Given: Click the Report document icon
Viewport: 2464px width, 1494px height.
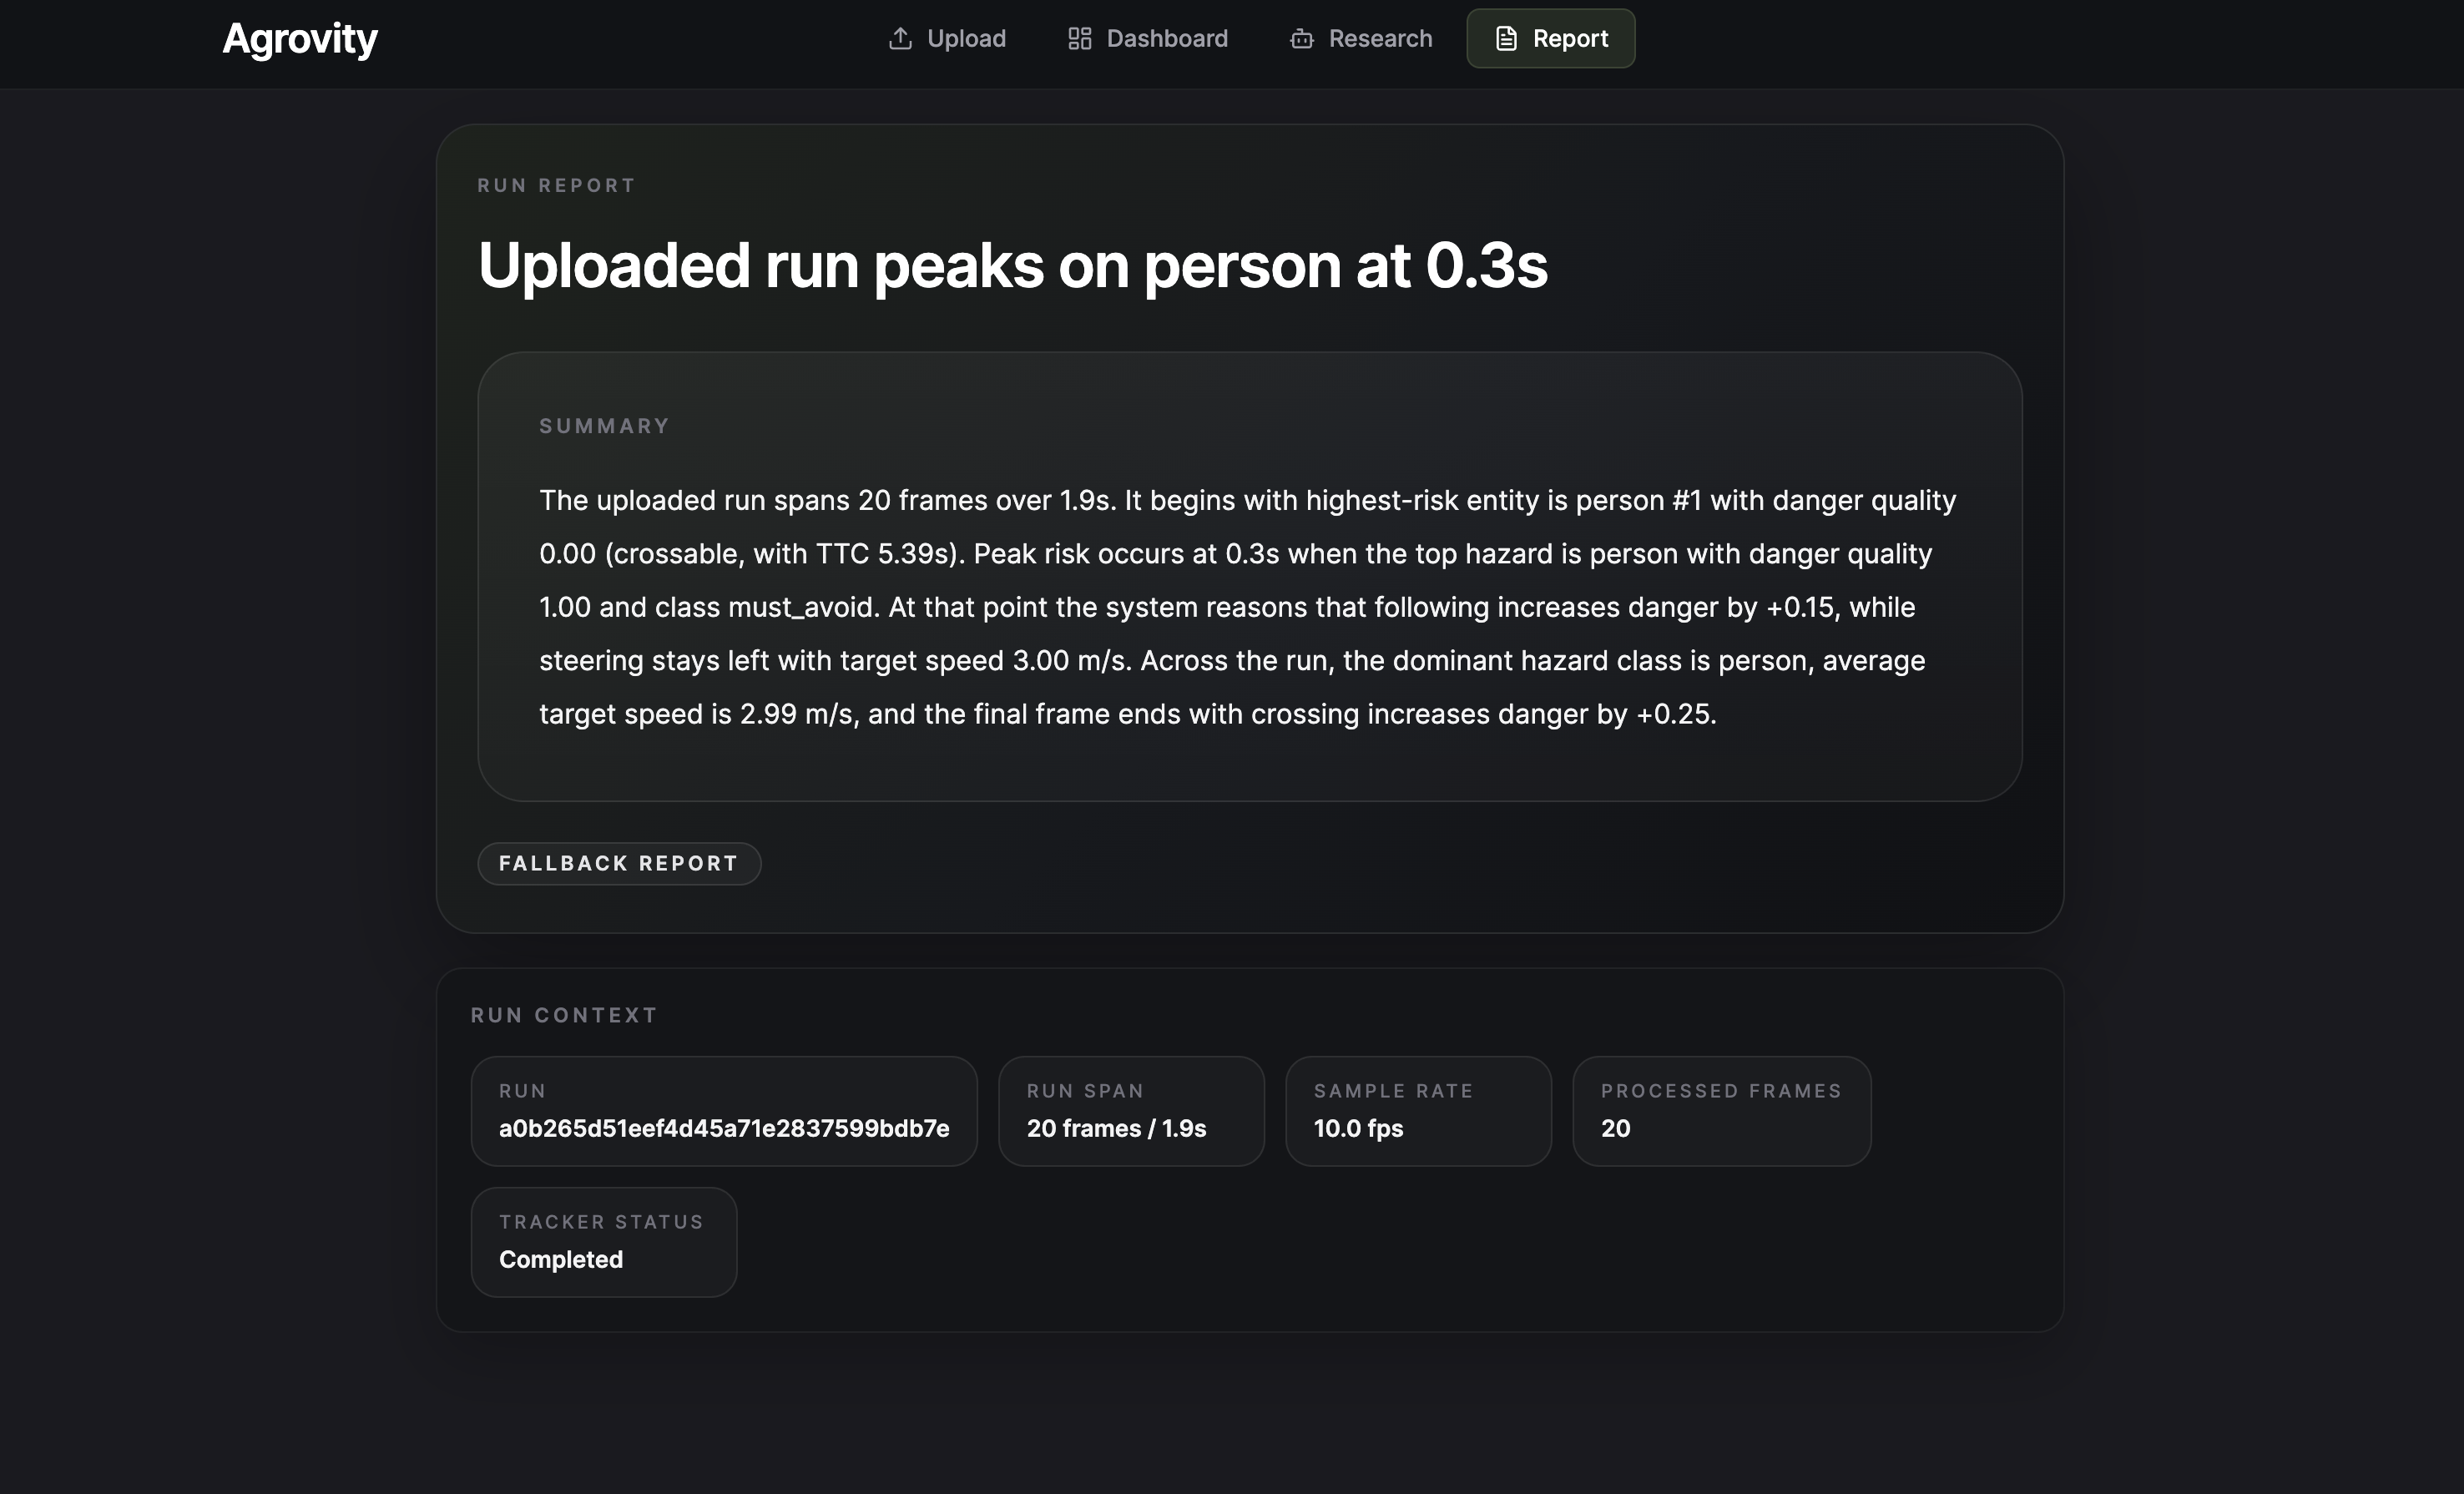Looking at the screenshot, I should coord(1505,39).
